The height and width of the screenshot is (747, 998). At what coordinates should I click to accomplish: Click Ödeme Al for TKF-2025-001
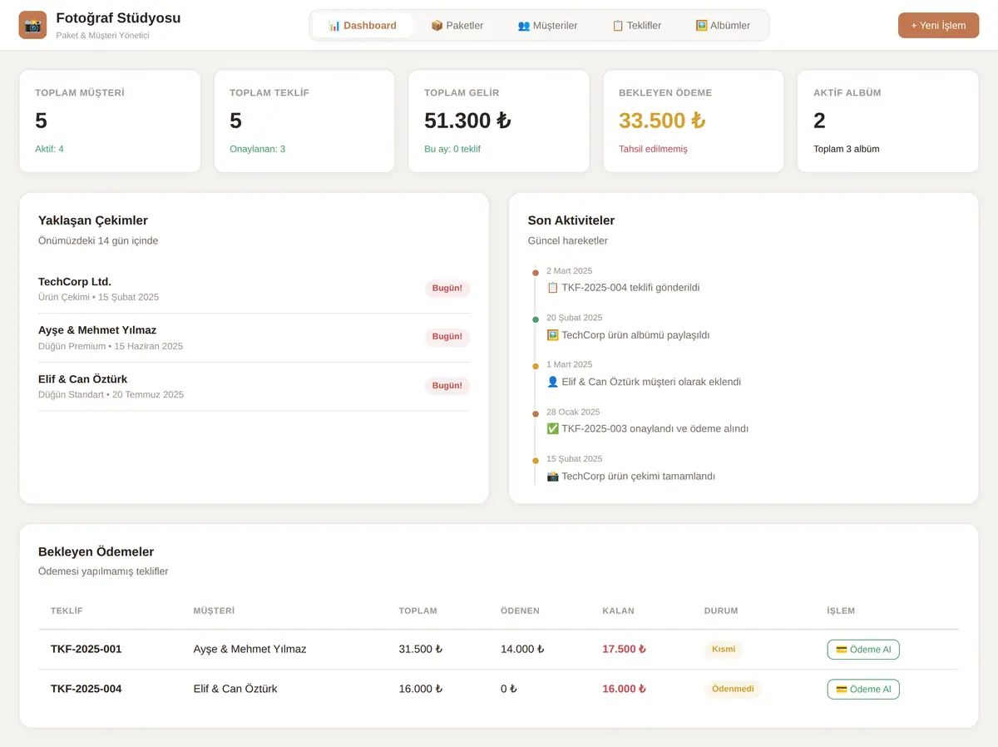coord(863,649)
